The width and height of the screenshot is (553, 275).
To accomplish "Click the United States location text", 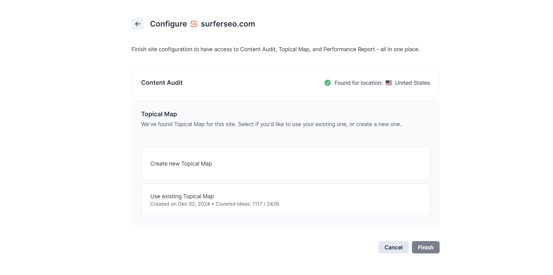I will pyautogui.click(x=412, y=83).
